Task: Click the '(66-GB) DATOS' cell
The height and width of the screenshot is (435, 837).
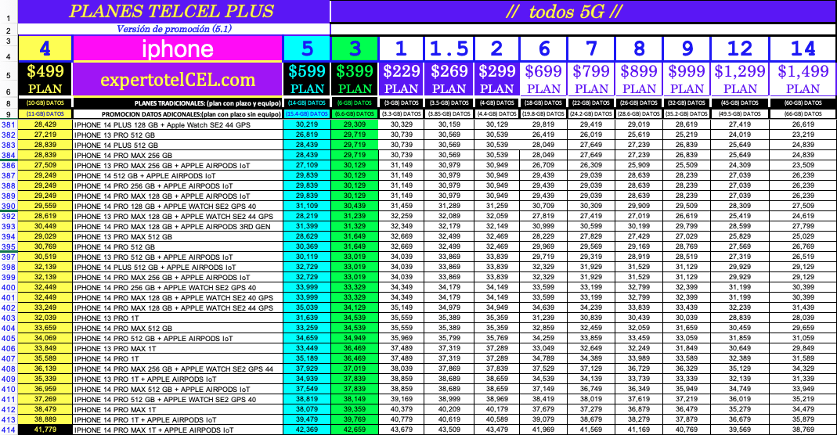Action: pyautogui.click(x=803, y=114)
